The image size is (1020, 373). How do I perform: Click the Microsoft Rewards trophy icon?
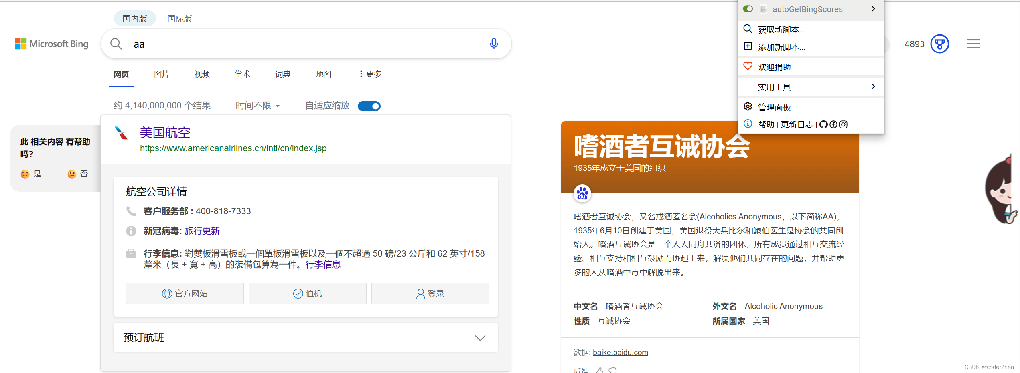pos(940,44)
